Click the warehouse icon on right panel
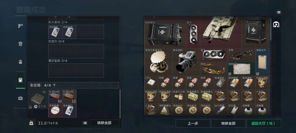The image size is (296, 133). tap(276, 24)
